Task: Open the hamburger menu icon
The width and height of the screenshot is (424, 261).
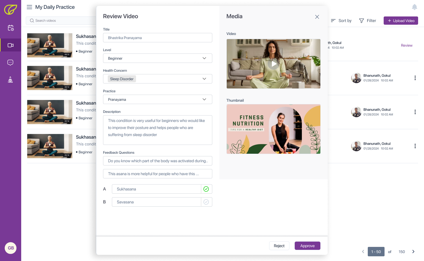Action: coord(29,7)
